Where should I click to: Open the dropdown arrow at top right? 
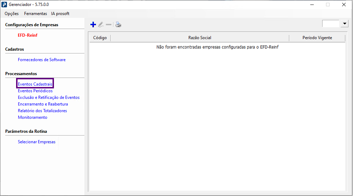tap(345, 23)
